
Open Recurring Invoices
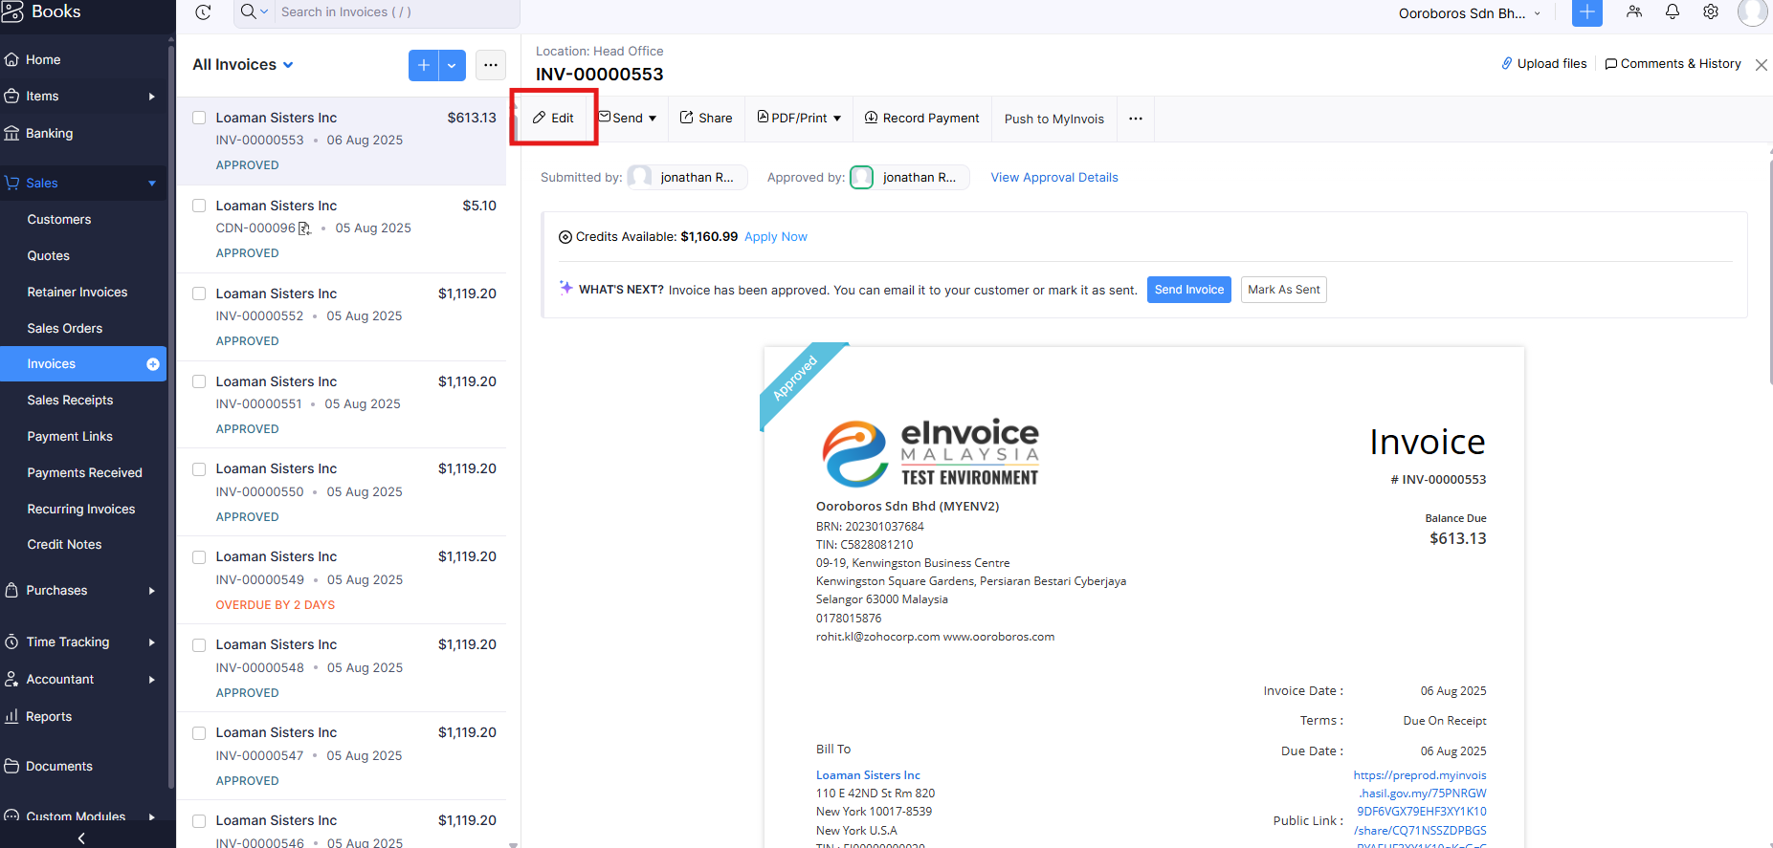pos(83,510)
